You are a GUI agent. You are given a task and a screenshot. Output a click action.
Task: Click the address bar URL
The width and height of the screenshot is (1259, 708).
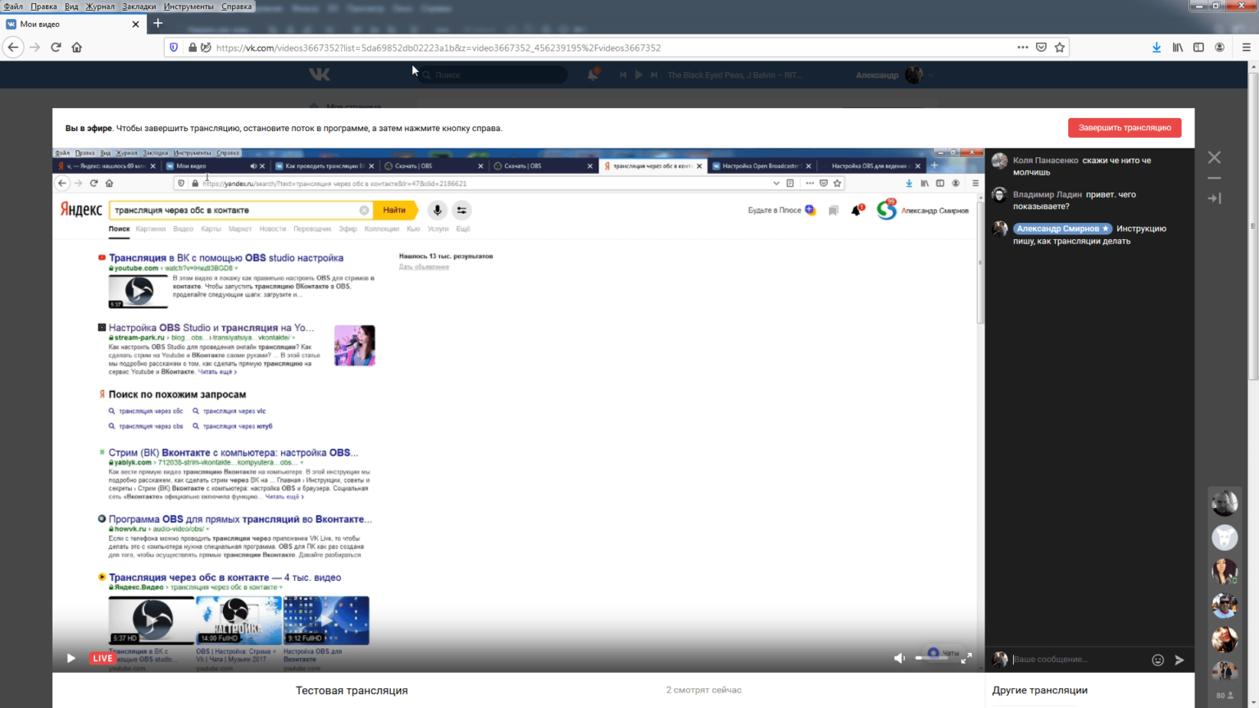[x=439, y=48]
